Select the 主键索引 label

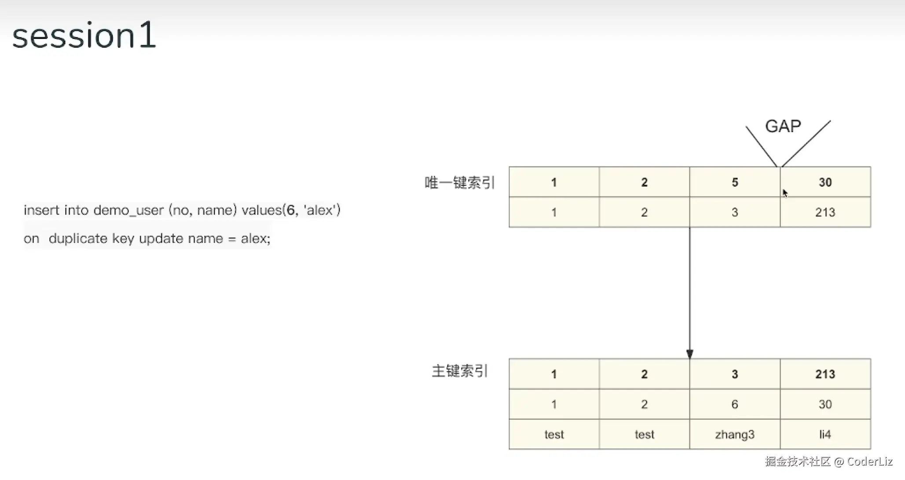click(x=460, y=371)
